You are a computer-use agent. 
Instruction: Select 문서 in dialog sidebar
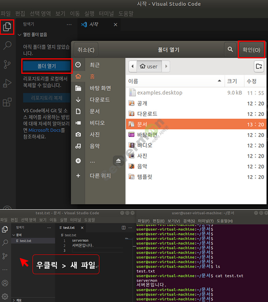coord(98,111)
